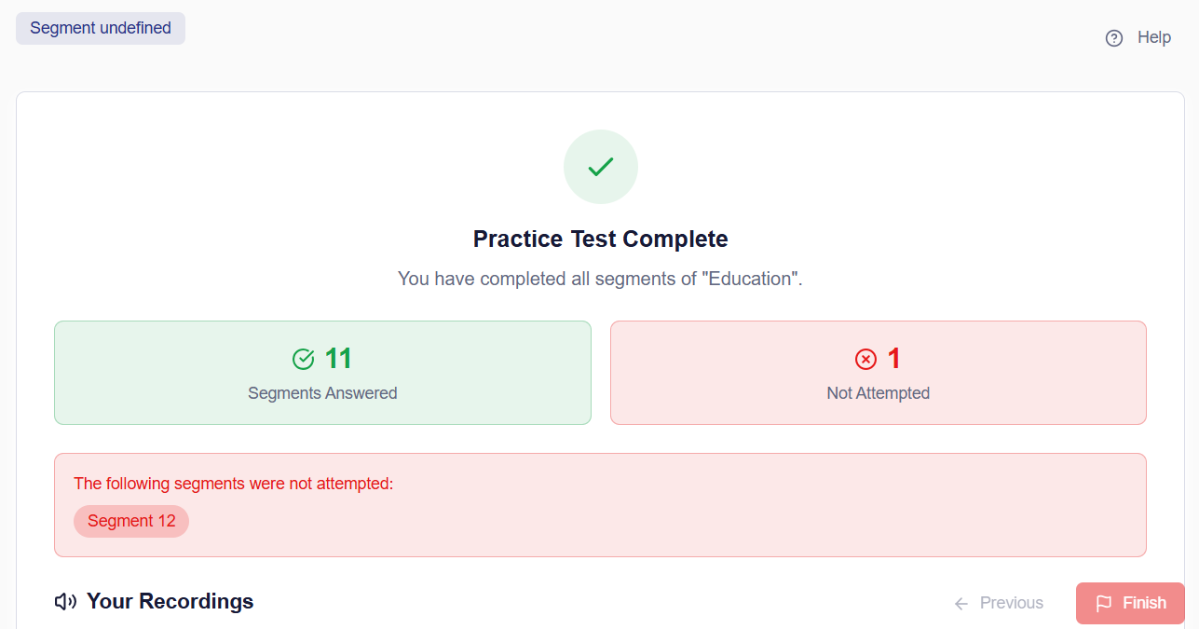
Task: Click the red X-circle icon beside 1
Action: point(865,359)
